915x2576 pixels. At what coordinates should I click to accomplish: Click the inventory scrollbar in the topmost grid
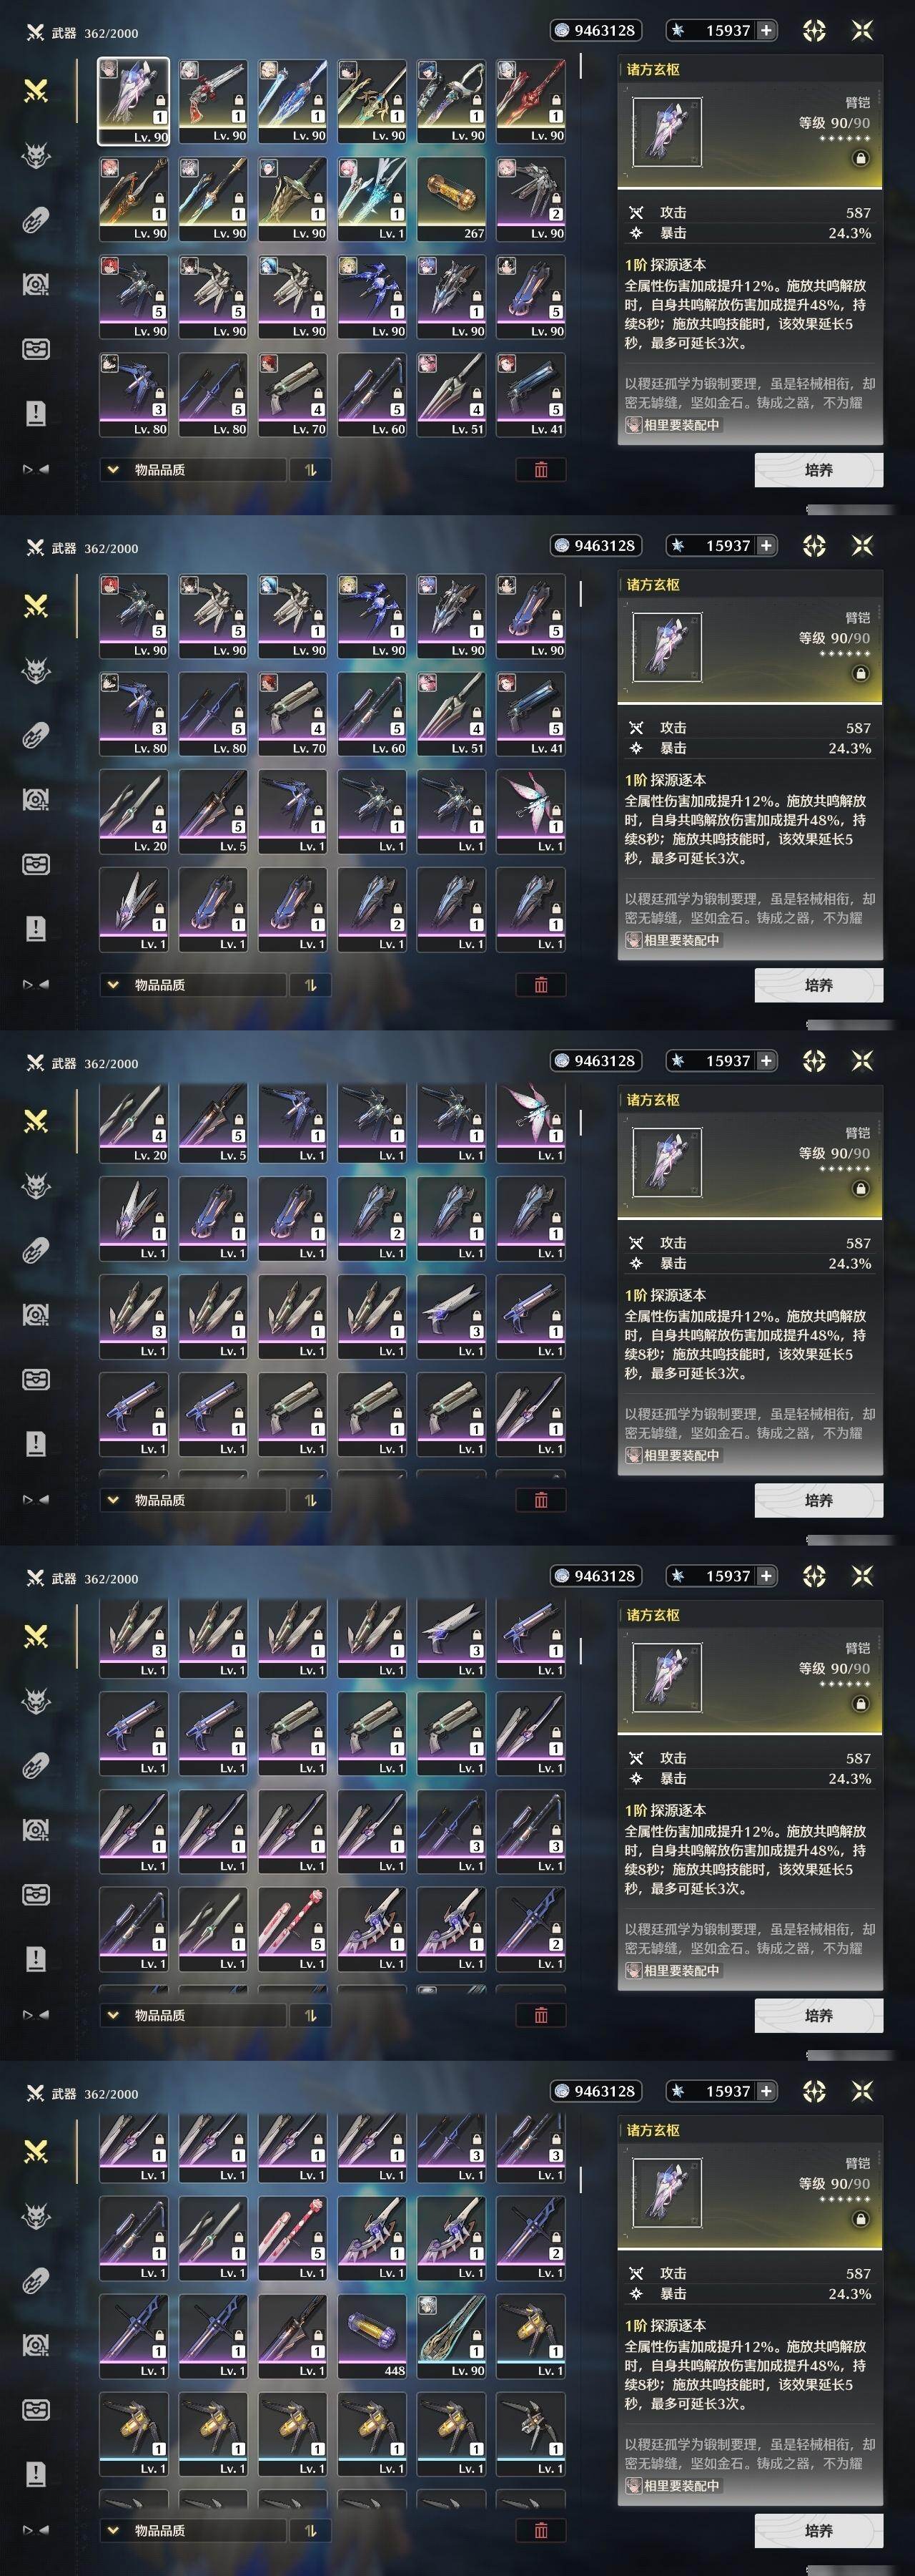[580, 66]
